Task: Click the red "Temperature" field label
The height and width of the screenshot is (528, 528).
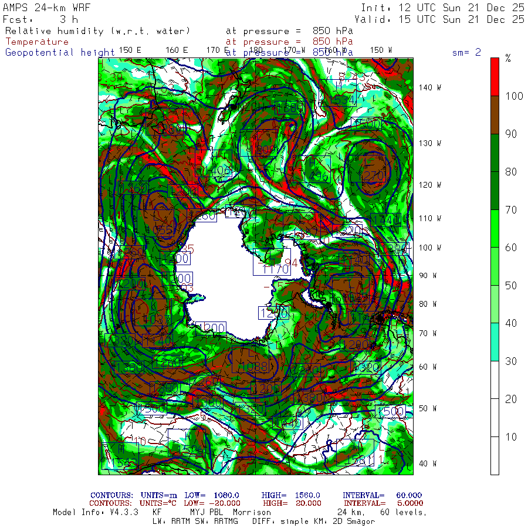Action: click(x=37, y=42)
